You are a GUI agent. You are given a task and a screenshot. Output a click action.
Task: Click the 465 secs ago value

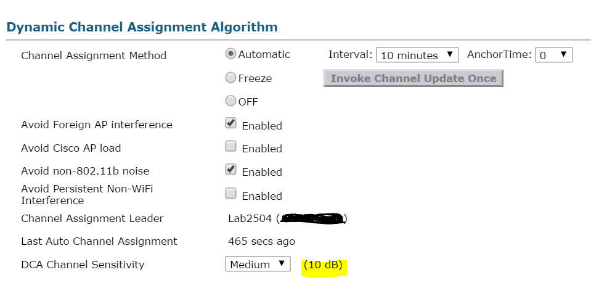coord(261,241)
